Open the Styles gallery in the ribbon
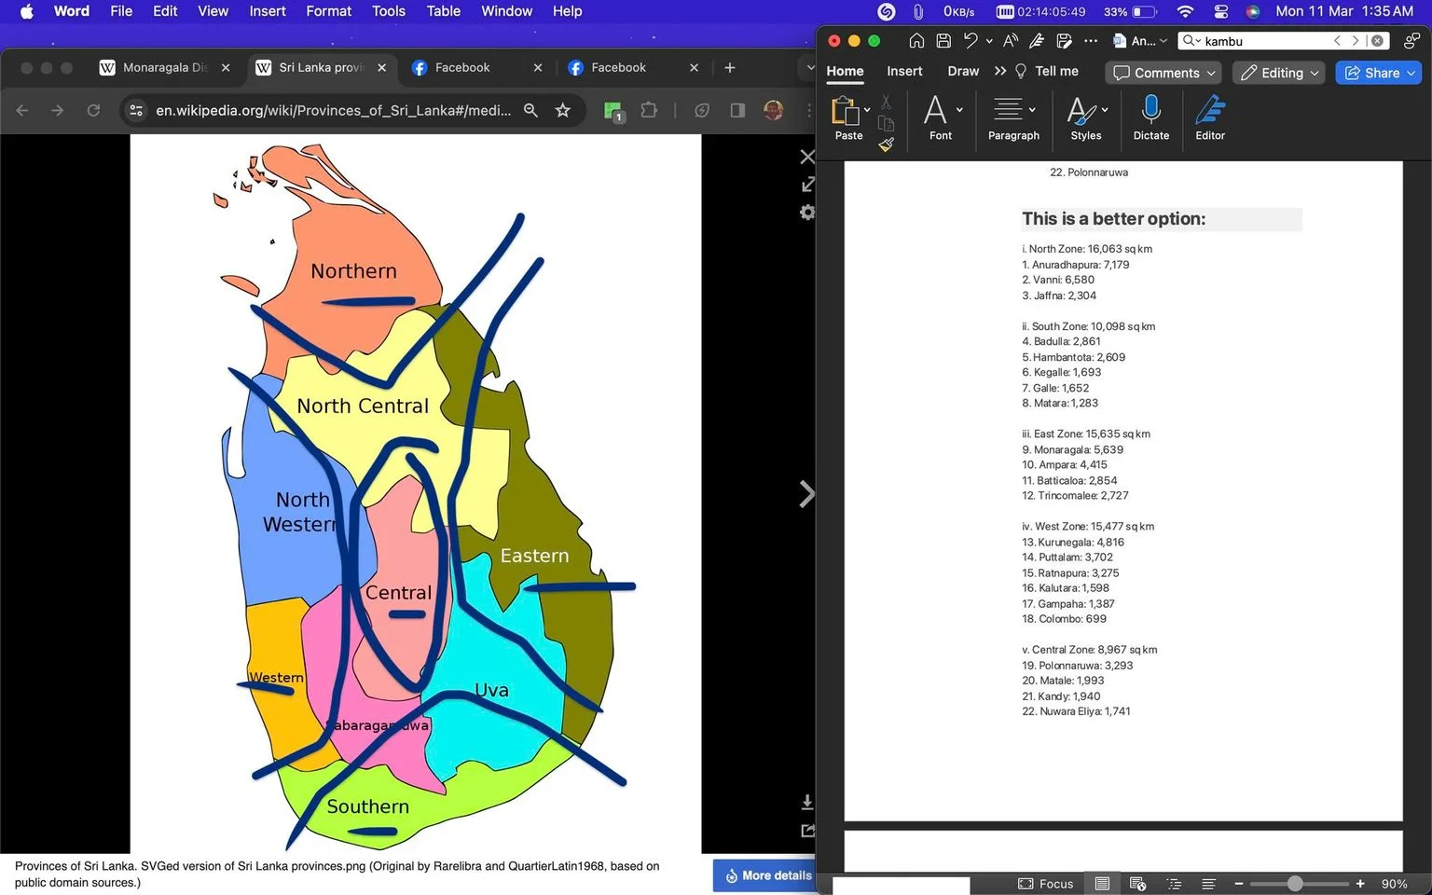The image size is (1432, 895). coord(1086,117)
